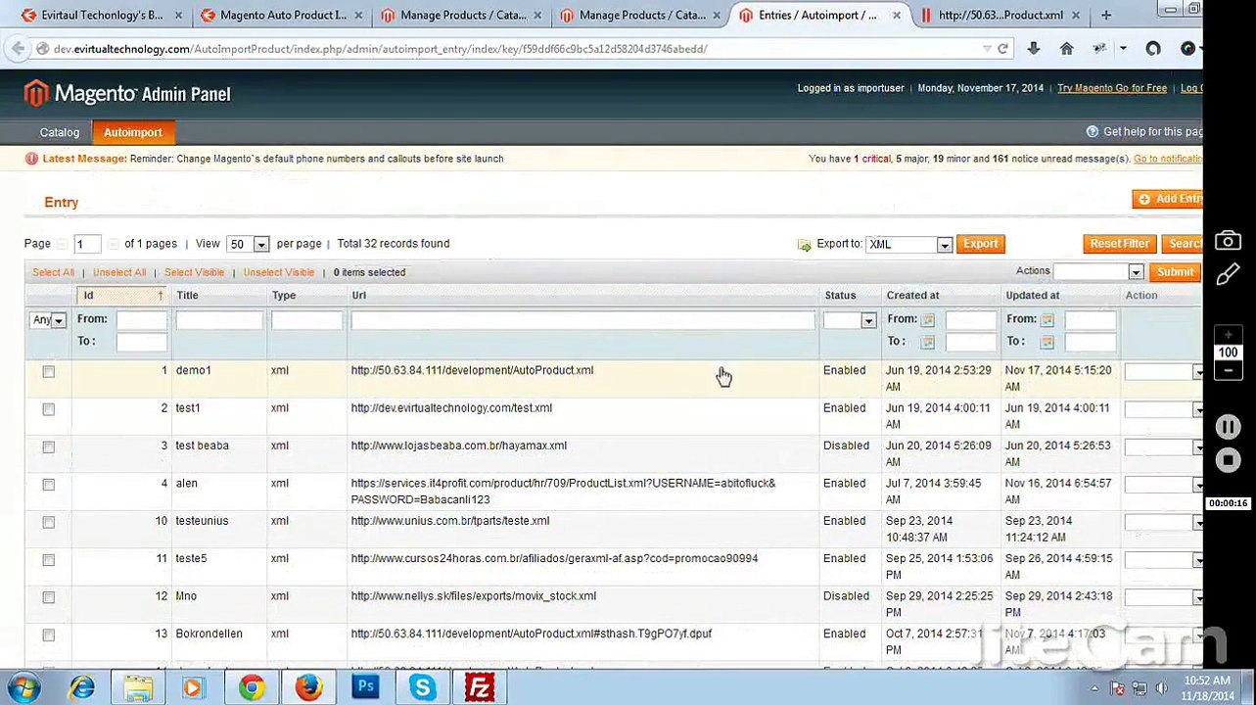Image resolution: width=1256 pixels, height=705 pixels.
Task: Click the Url column filter field
Action: coord(582,320)
